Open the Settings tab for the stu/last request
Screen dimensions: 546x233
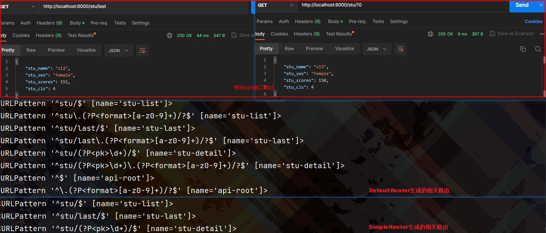pos(140,23)
